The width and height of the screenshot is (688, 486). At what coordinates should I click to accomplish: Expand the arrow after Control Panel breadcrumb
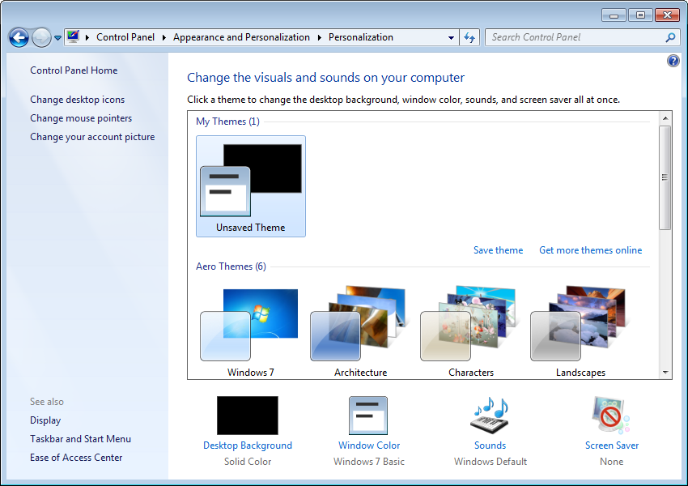pyautogui.click(x=164, y=38)
